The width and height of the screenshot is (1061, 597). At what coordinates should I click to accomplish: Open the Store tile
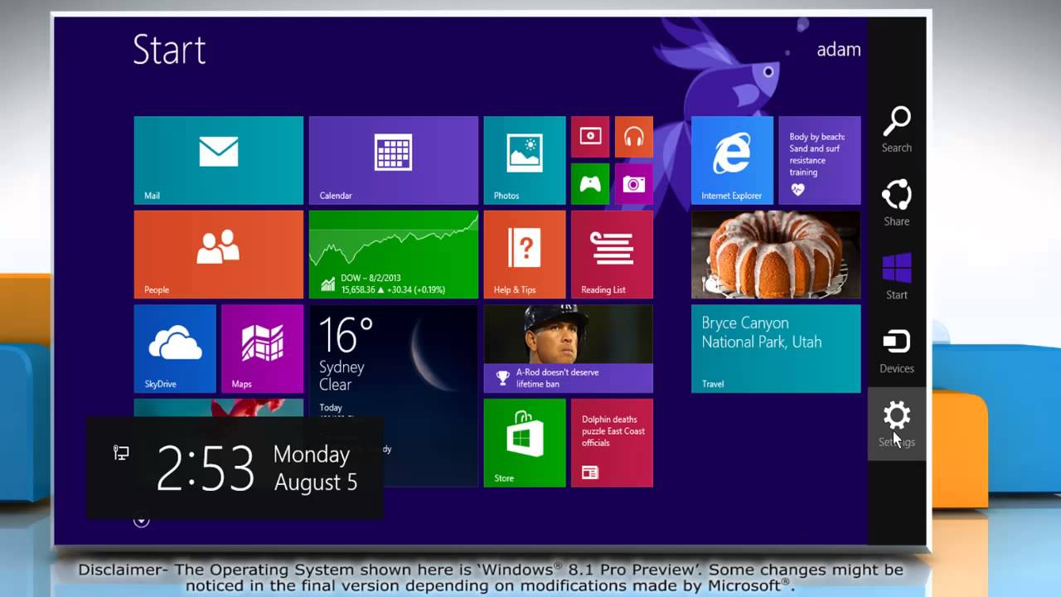525,443
